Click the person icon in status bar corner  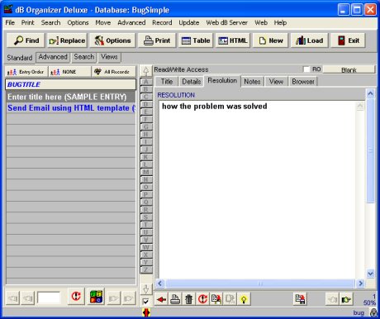click(373, 312)
